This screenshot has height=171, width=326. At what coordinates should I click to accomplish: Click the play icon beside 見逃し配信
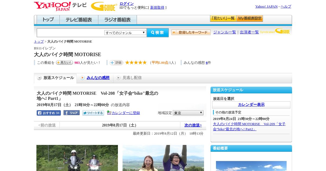click(118, 78)
